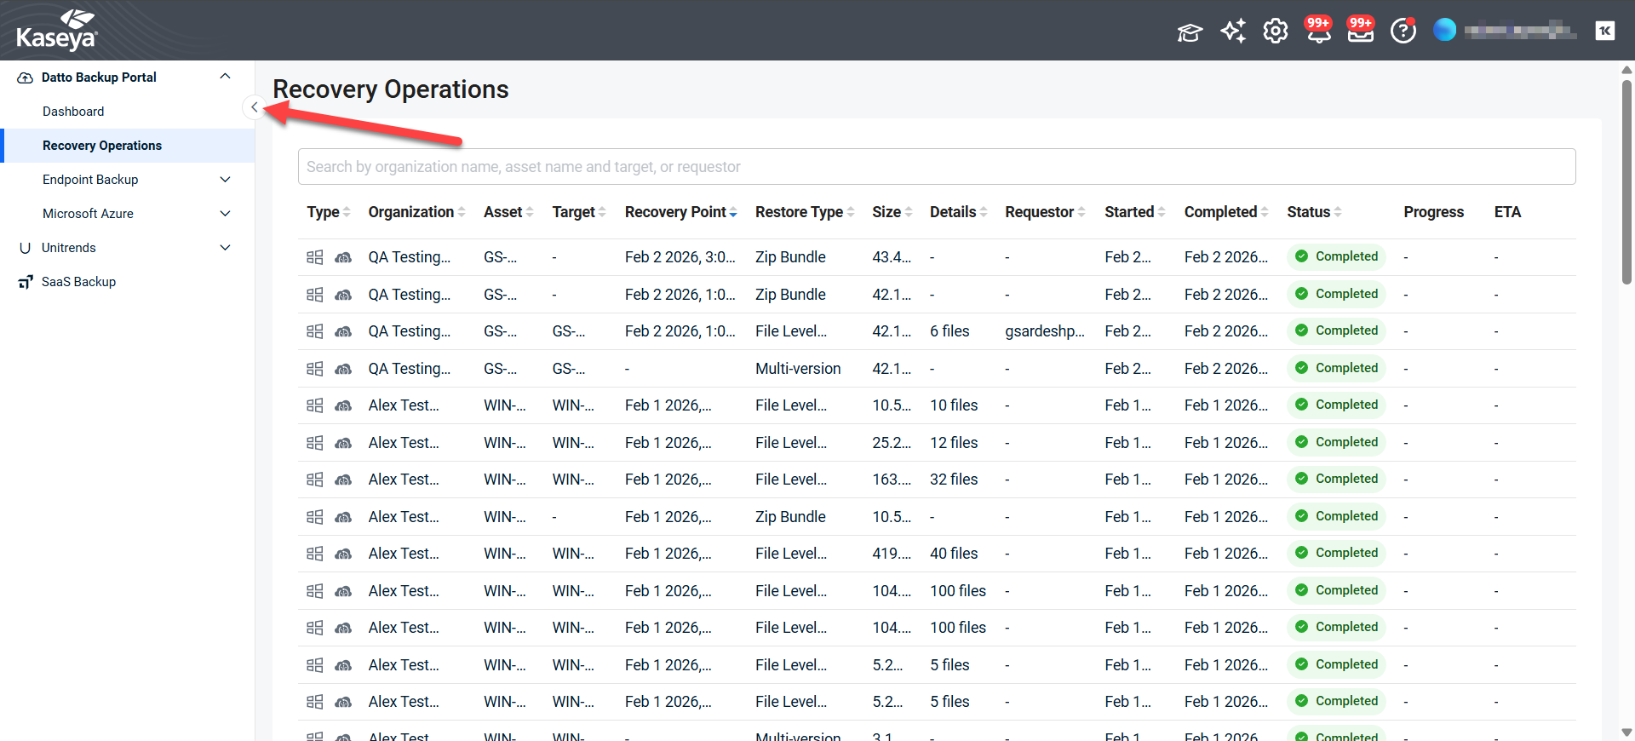Click the AI sparkles icon in header
Screen dimensions: 1635x741
(x=1232, y=32)
